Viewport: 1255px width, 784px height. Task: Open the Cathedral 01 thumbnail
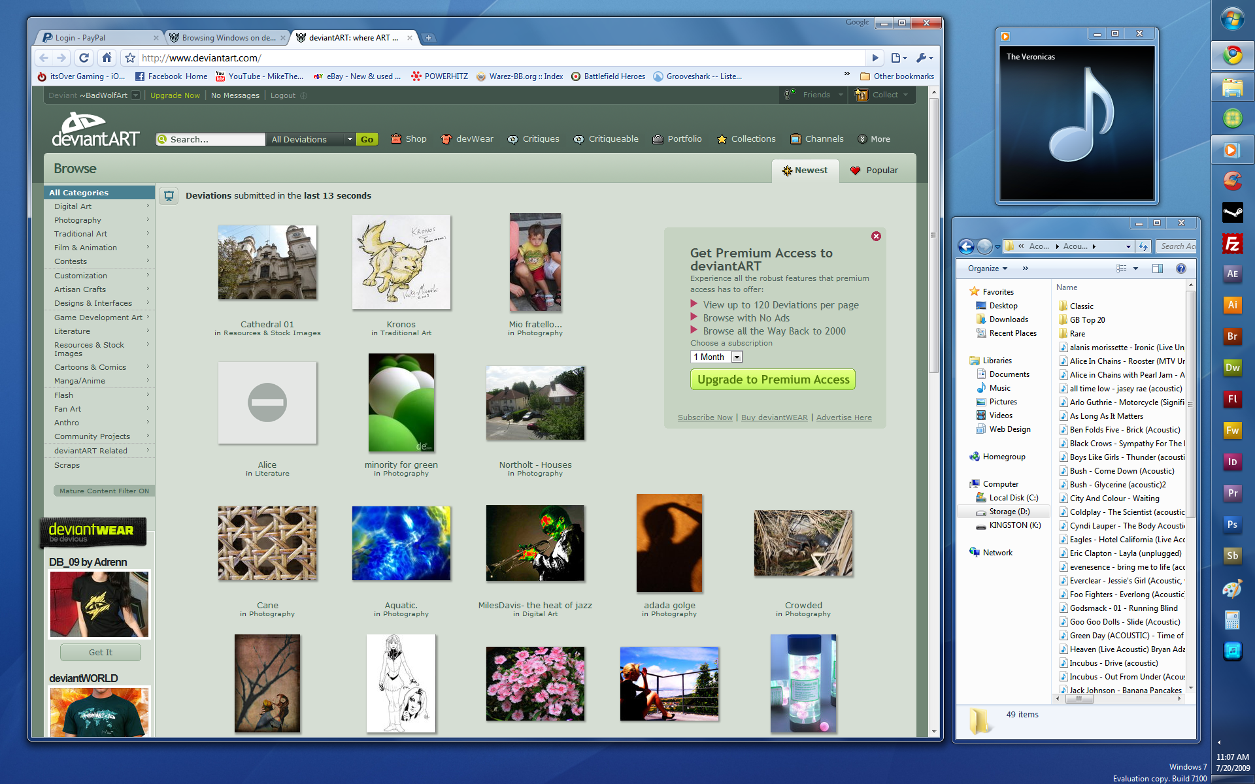point(267,262)
